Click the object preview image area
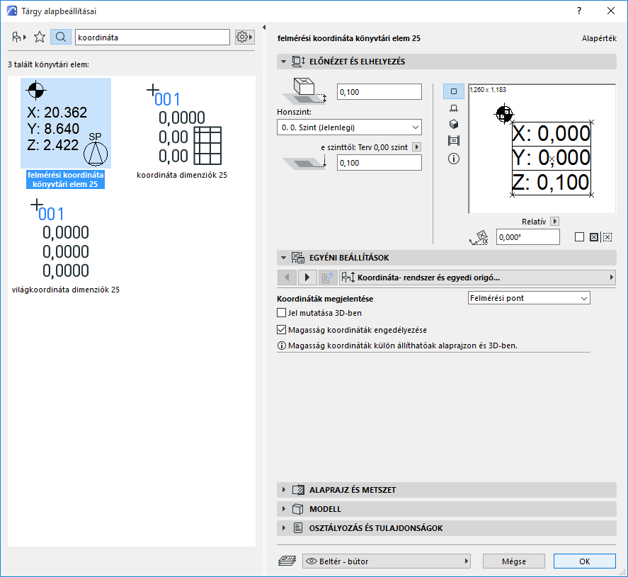 click(x=542, y=149)
